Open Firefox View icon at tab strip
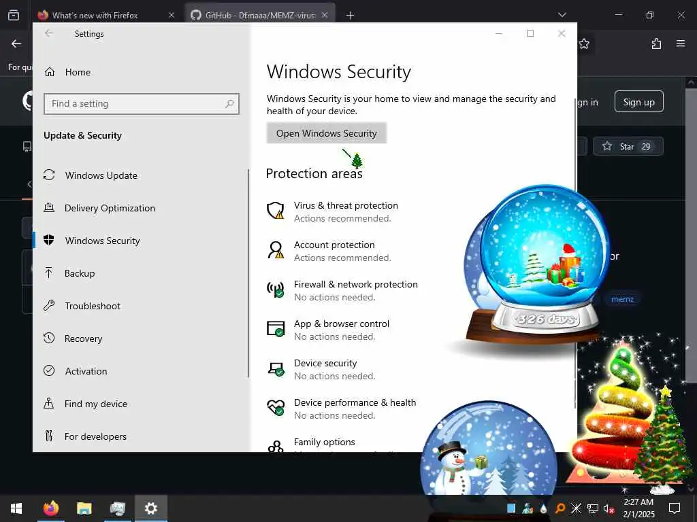The image size is (697, 522). 14,15
